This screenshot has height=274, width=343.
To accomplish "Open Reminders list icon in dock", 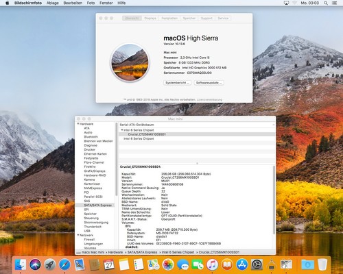I will click(139, 264).
